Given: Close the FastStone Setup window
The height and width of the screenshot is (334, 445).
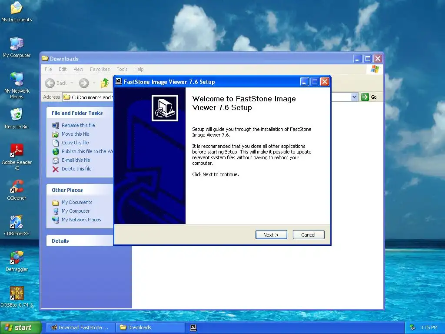Looking at the screenshot, I should [325, 82].
